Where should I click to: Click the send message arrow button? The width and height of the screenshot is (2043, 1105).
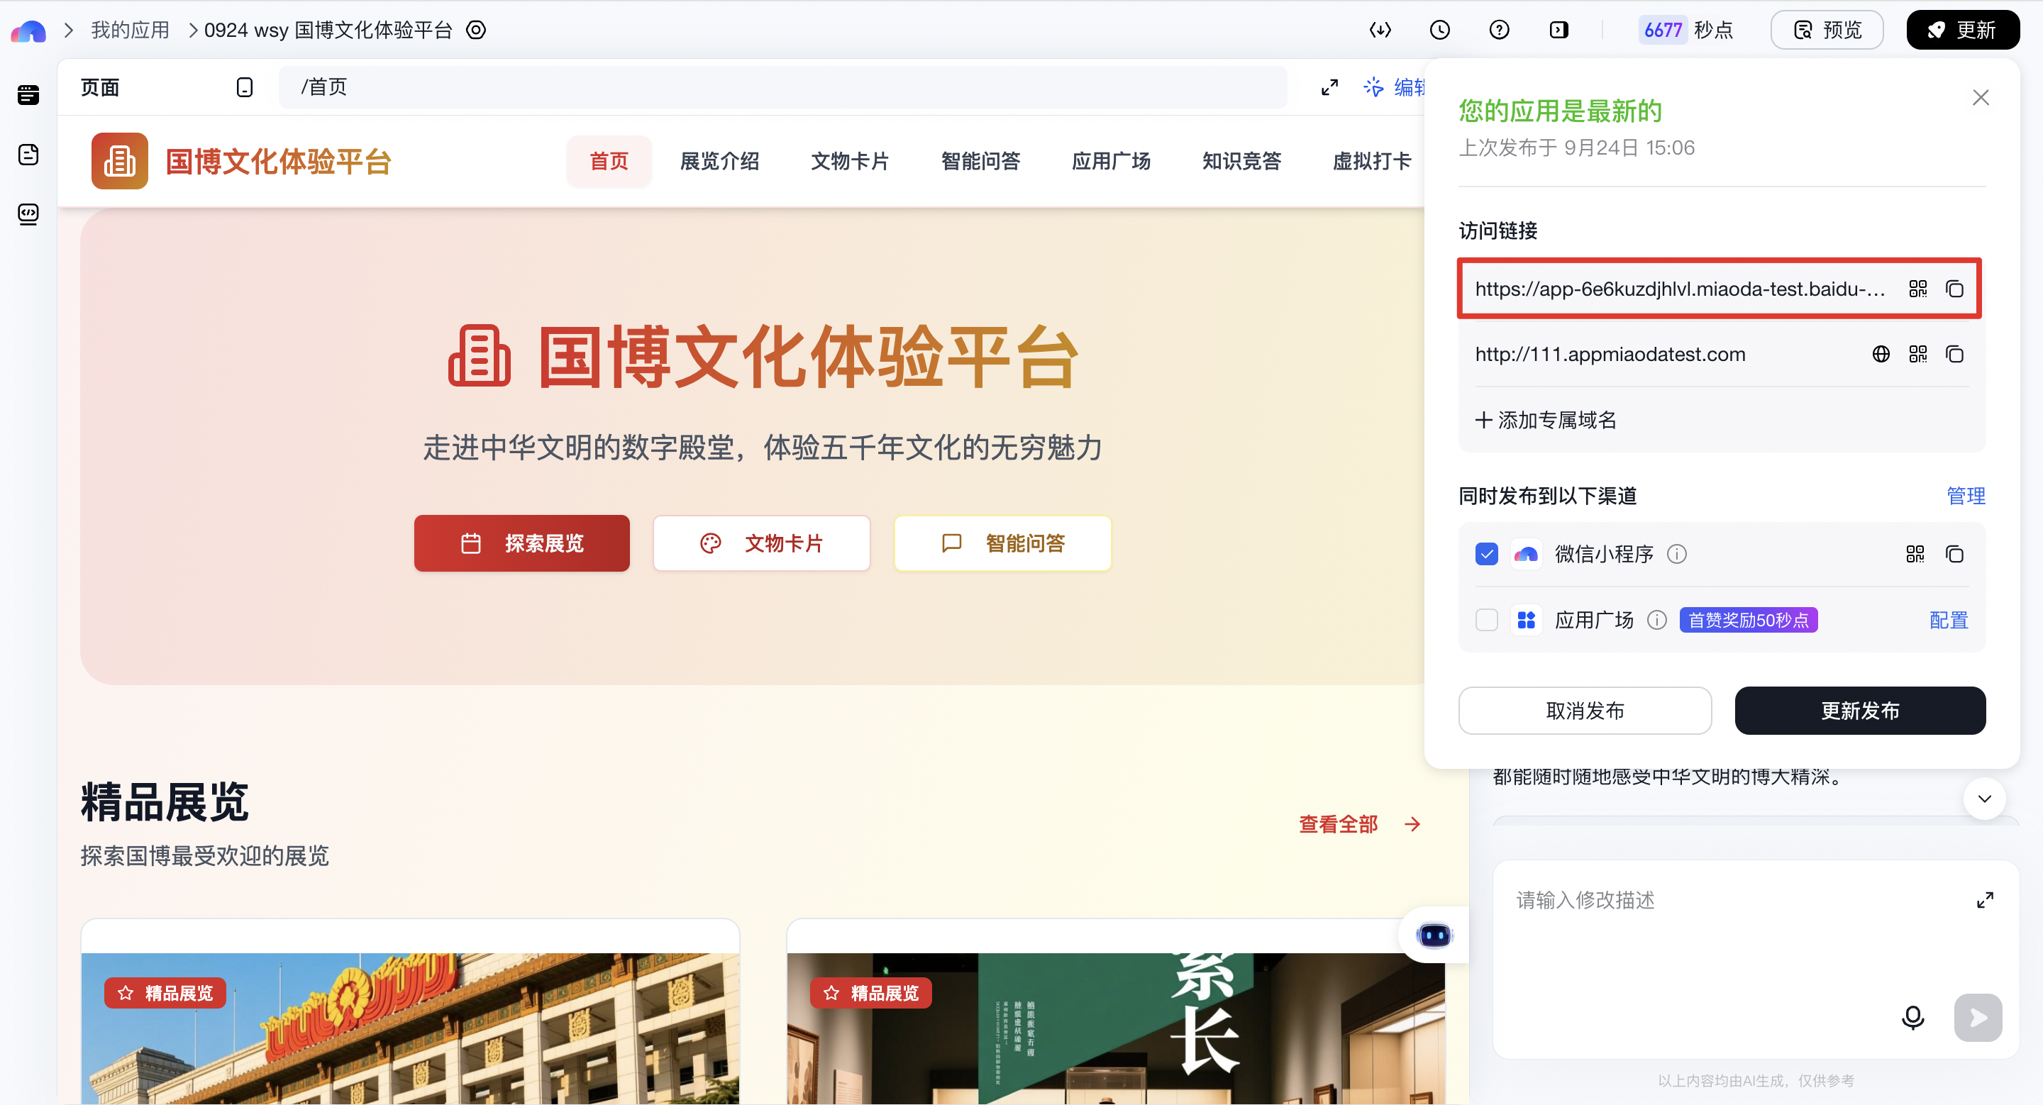(x=1978, y=1017)
